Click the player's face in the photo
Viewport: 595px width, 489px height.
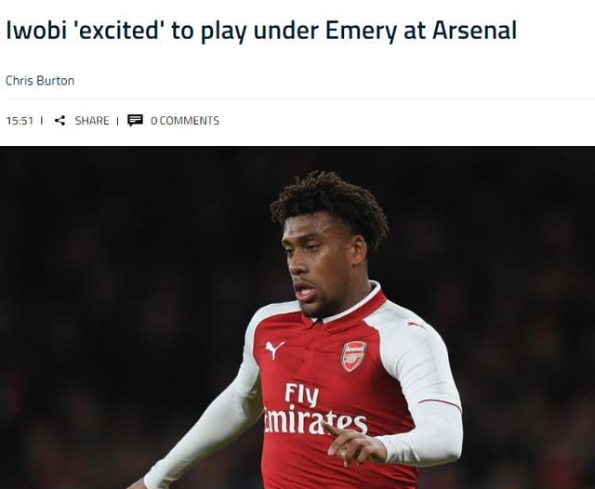(319, 266)
